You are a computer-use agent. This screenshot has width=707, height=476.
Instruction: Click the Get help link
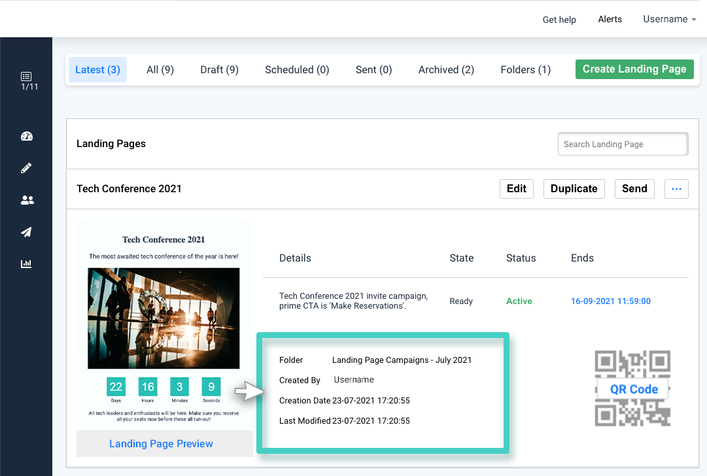[559, 20]
